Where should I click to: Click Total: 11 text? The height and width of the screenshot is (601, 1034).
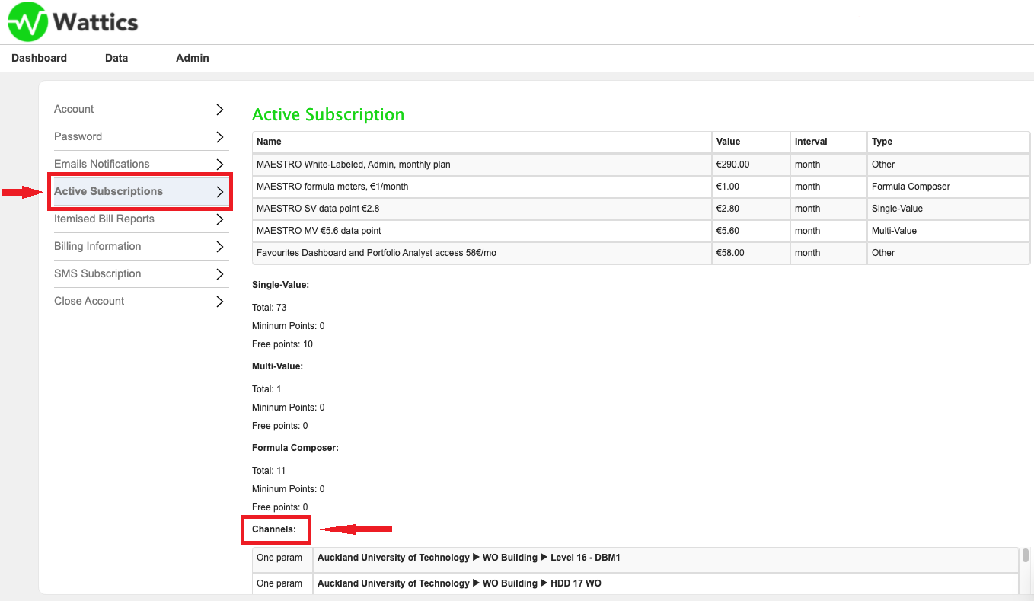coord(269,471)
